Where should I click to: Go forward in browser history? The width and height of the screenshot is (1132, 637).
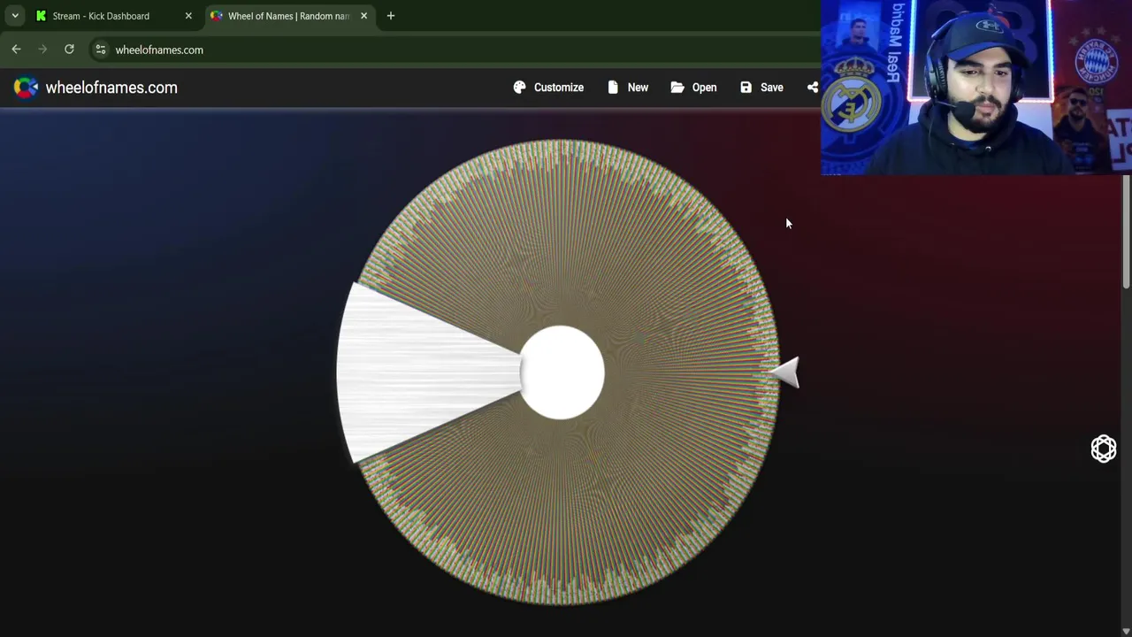42,50
